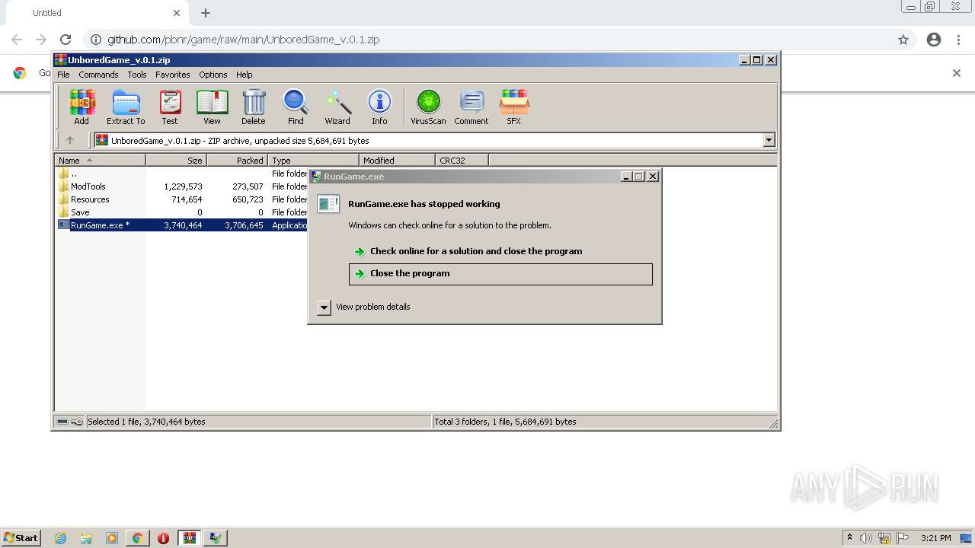Click the WinRAR status bar drive icon

pos(62,422)
